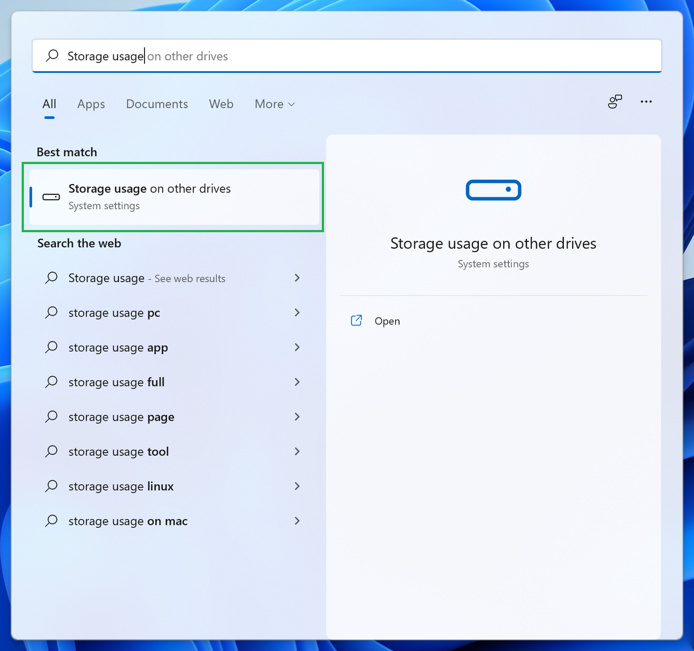Open the More filters dropdown
The image size is (694, 651).
tap(274, 104)
